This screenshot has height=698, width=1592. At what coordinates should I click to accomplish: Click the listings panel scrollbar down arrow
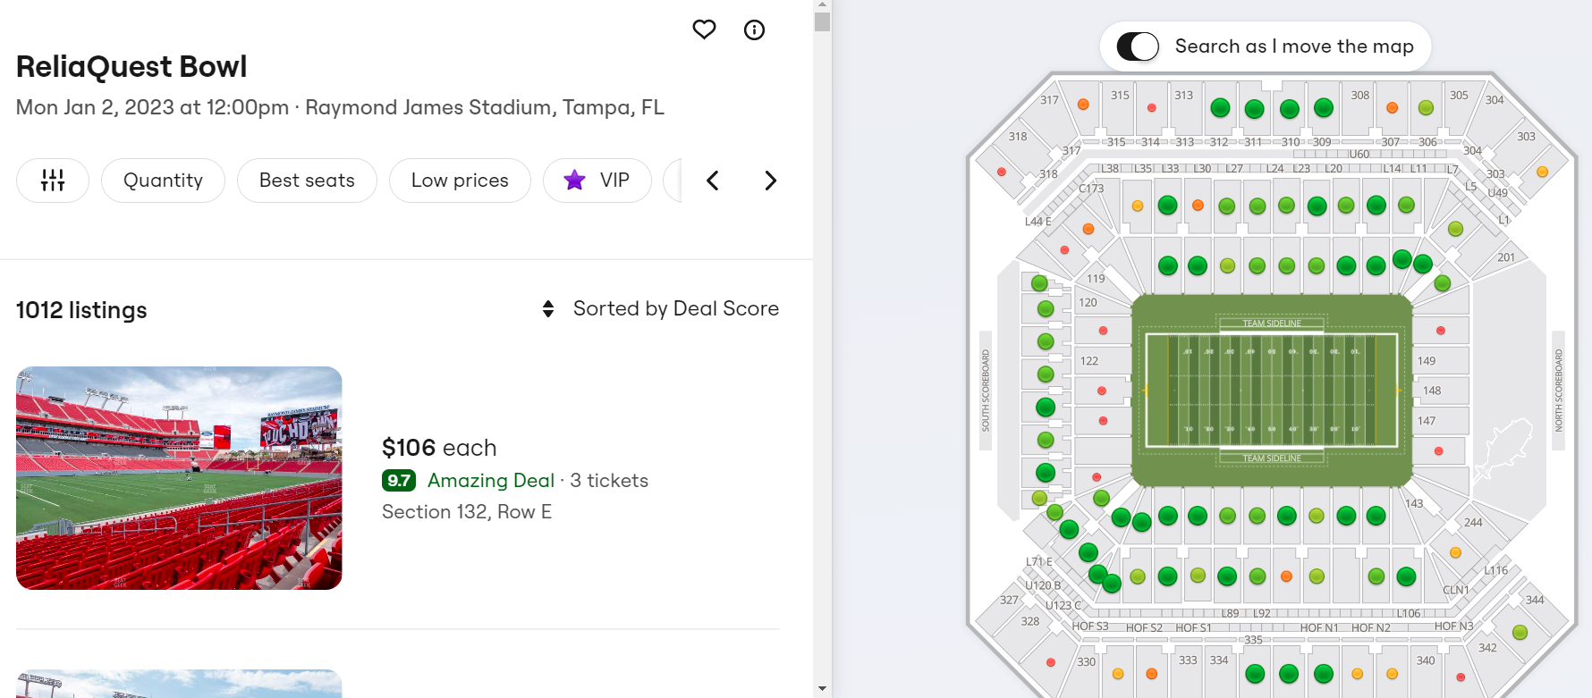tap(823, 689)
